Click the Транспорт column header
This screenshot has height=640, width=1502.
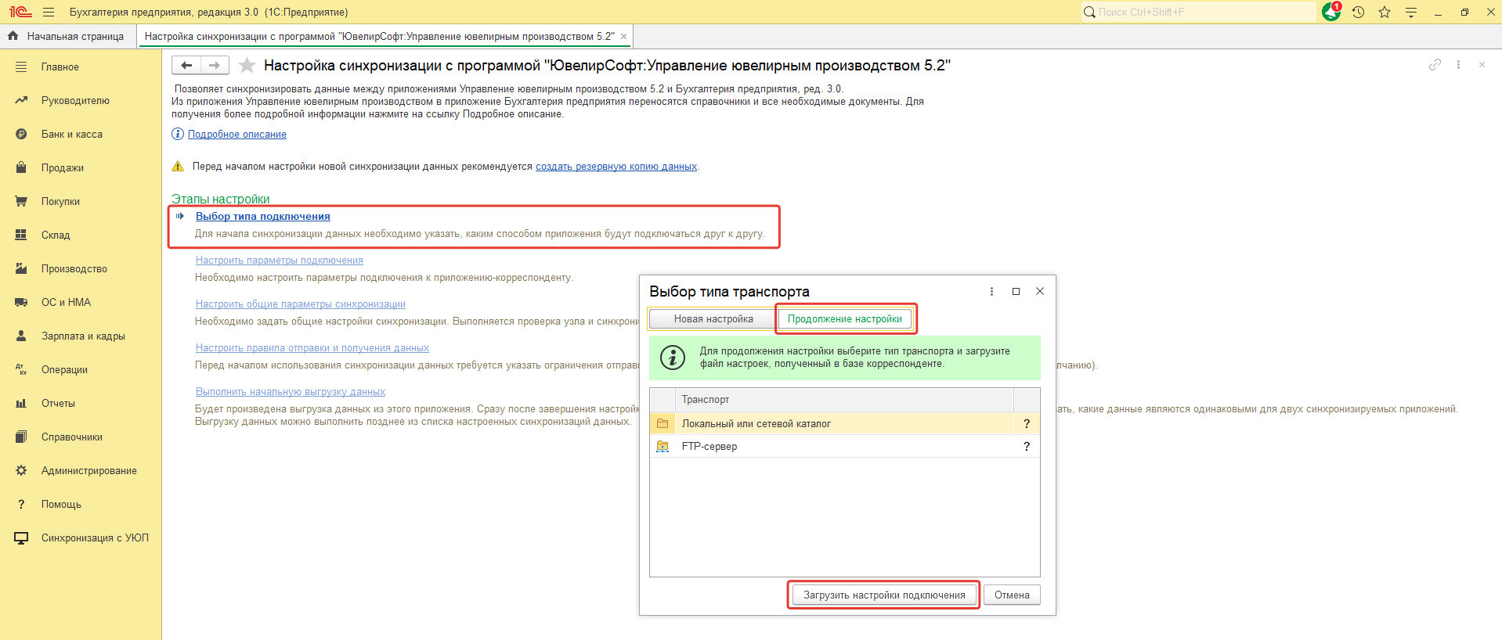(x=844, y=399)
